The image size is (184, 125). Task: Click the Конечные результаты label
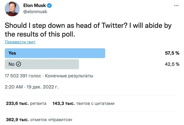(x=69, y=76)
